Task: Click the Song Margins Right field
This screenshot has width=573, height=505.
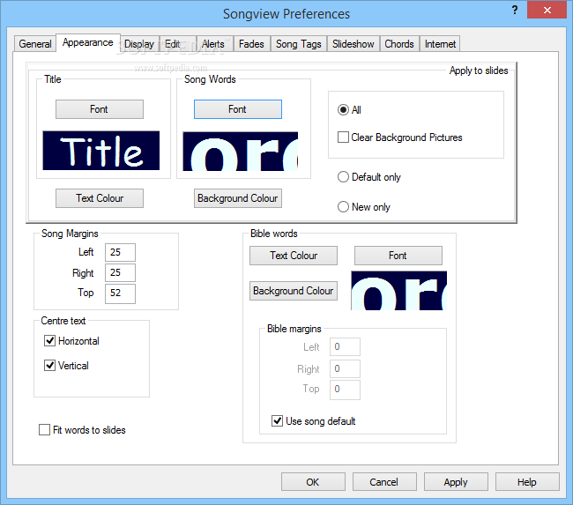Action: click(120, 272)
